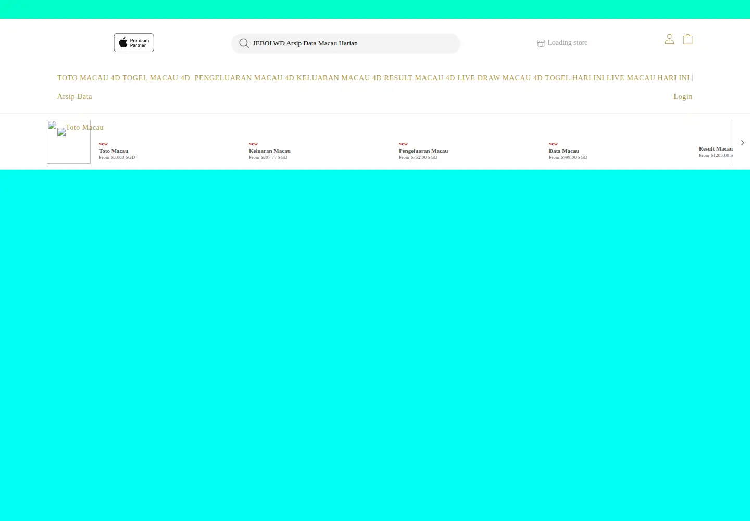Click the price From $807.77 SGD
Screen dimensions: 750x521
268,157
